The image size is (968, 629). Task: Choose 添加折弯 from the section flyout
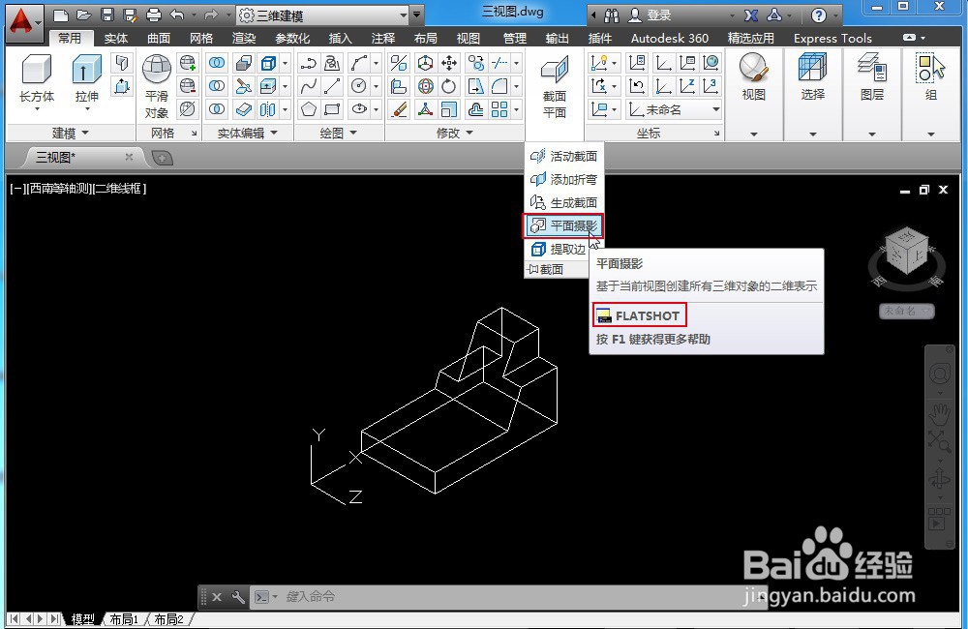(x=563, y=180)
